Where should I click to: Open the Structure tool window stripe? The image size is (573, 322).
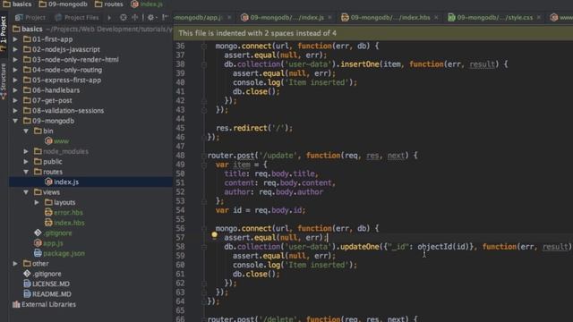click(x=4, y=81)
